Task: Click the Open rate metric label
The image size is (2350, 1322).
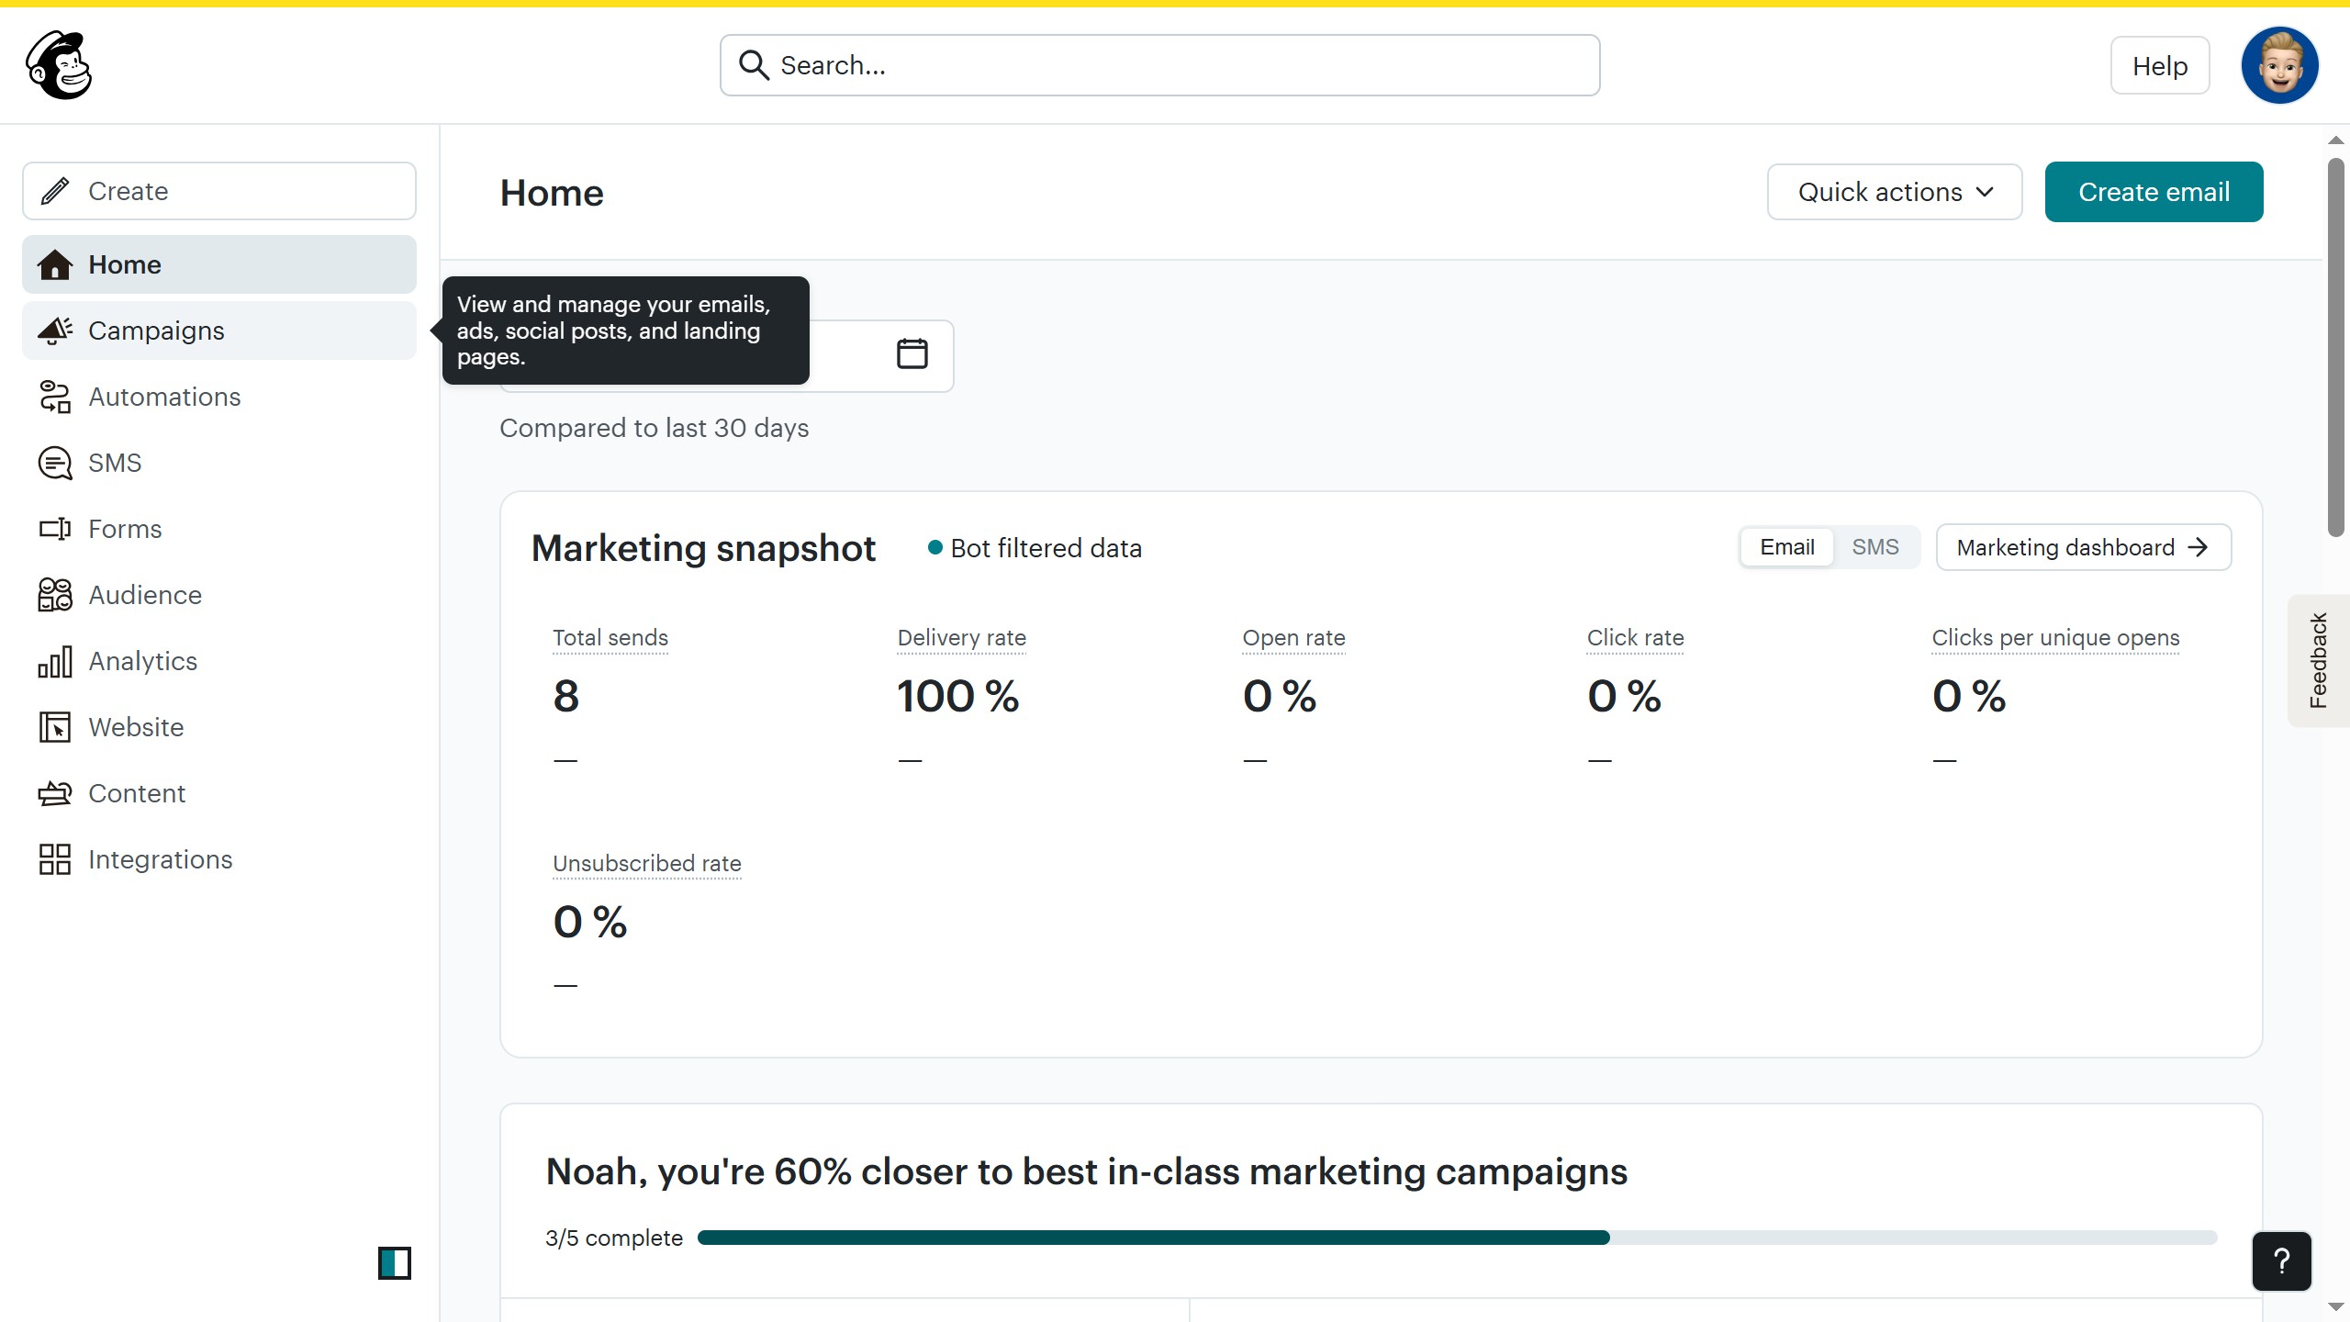Action: [1293, 638]
